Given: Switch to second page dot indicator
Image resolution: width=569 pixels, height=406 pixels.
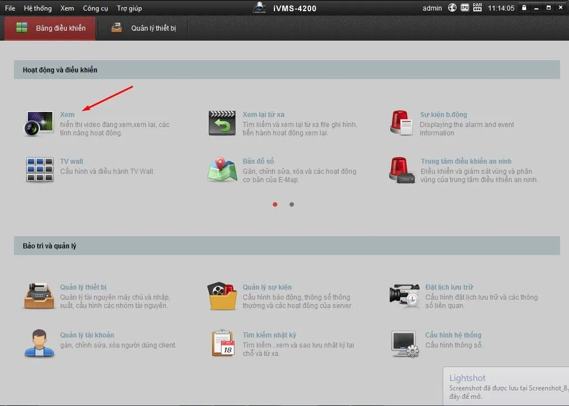Looking at the screenshot, I should pos(291,204).
